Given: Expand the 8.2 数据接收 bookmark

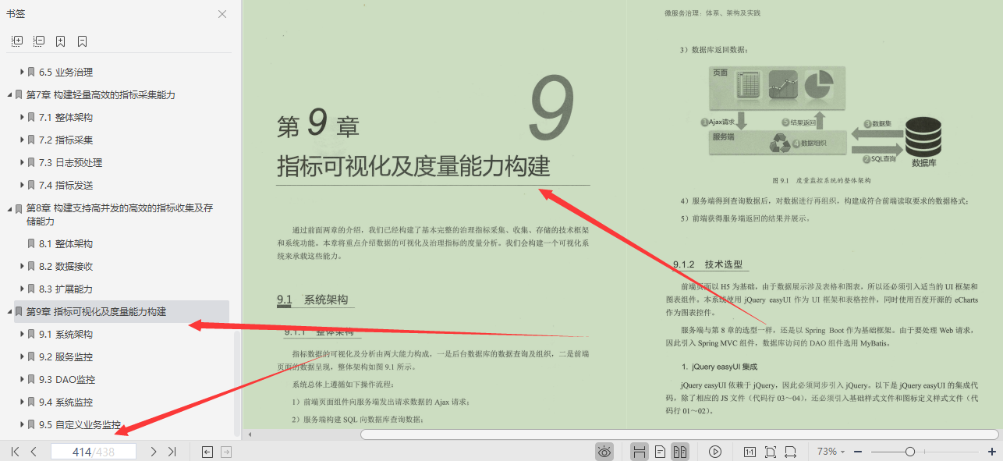Looking at the screenshot, I should (x=22, y=266).
